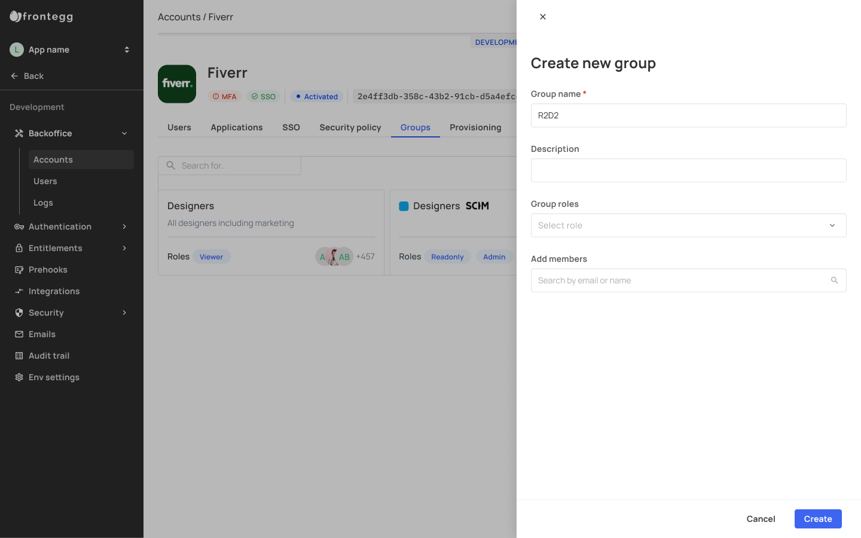Viewport: 861px width, 538px height.
Task: Click the frontegg logo
Action: [x=41, y=17]
